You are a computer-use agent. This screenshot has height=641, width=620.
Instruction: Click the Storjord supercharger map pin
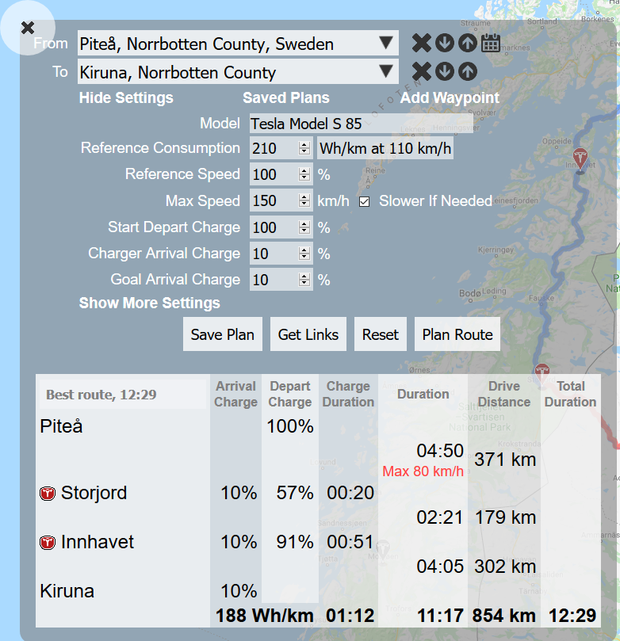click(x=542, y=373)
